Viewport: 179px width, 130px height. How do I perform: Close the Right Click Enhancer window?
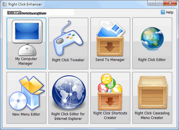coord(170,3)
